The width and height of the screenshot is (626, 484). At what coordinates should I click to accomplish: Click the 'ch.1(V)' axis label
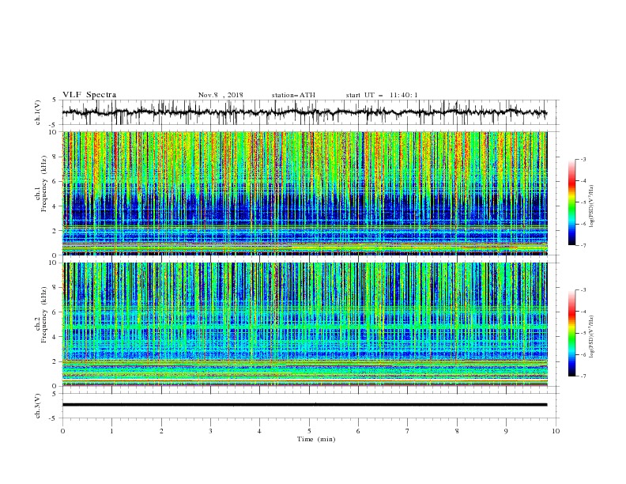(38, 112)
